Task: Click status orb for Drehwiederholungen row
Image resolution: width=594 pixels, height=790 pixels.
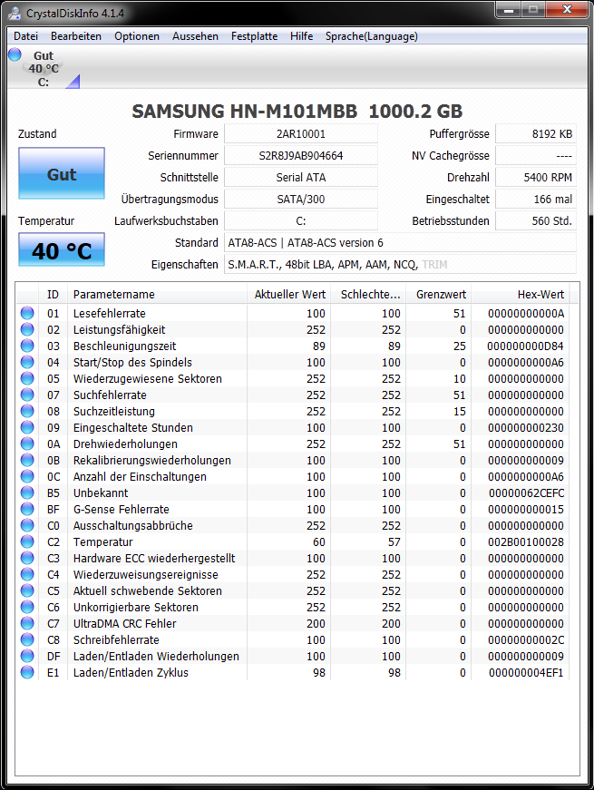Action: point(27,444)
